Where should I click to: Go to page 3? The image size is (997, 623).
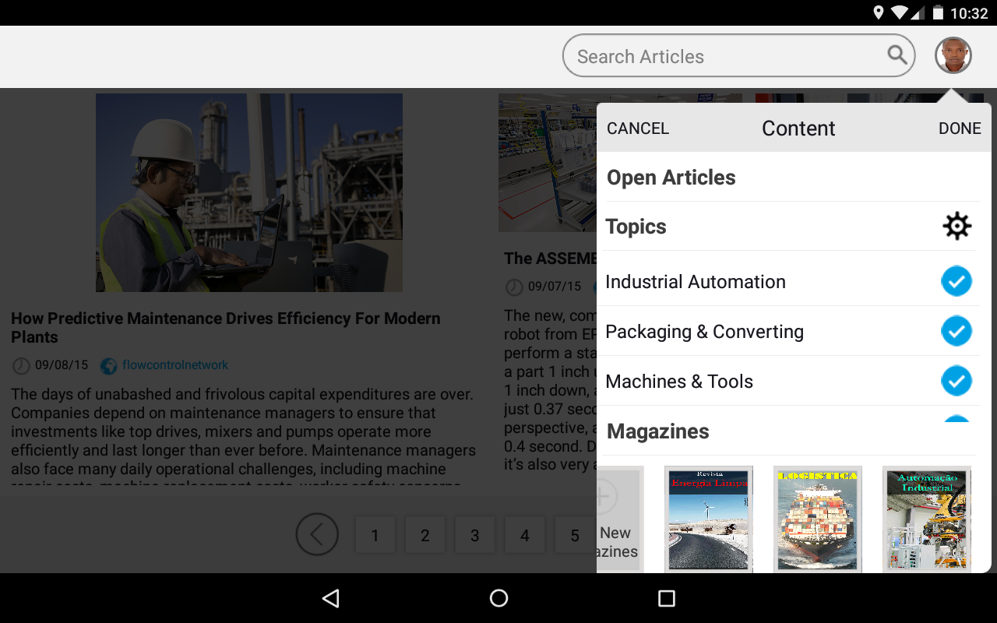click(x=474, y=535)
